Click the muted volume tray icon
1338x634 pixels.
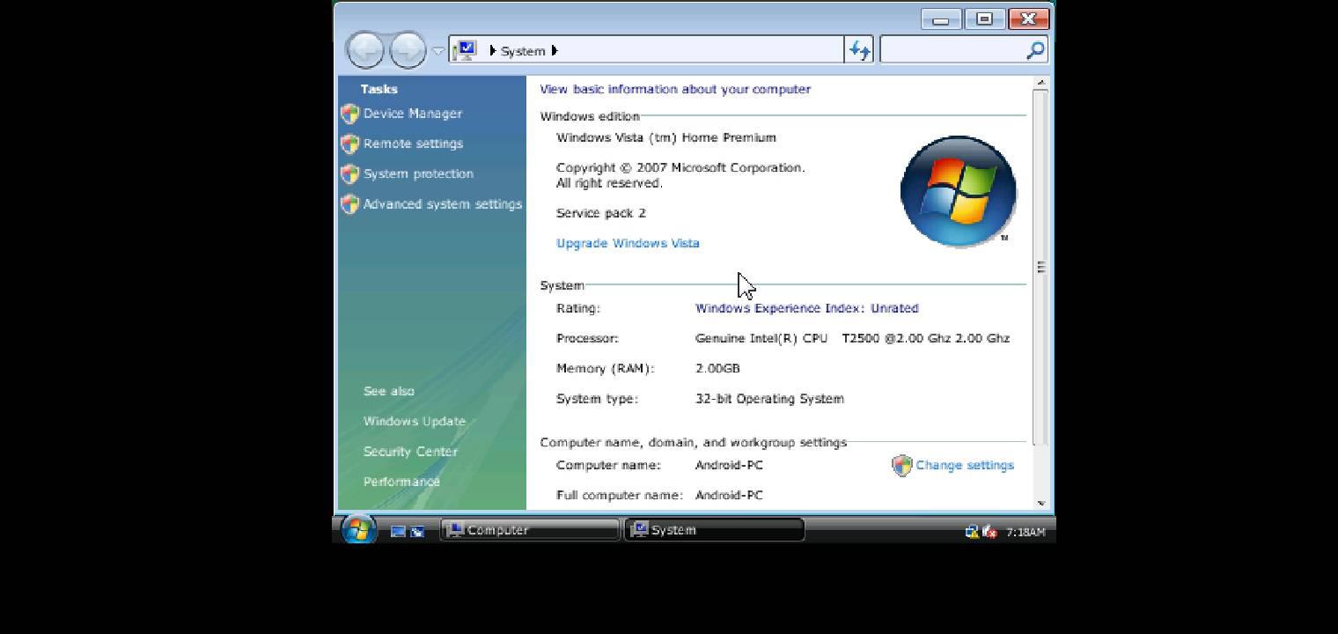(989, 532)
